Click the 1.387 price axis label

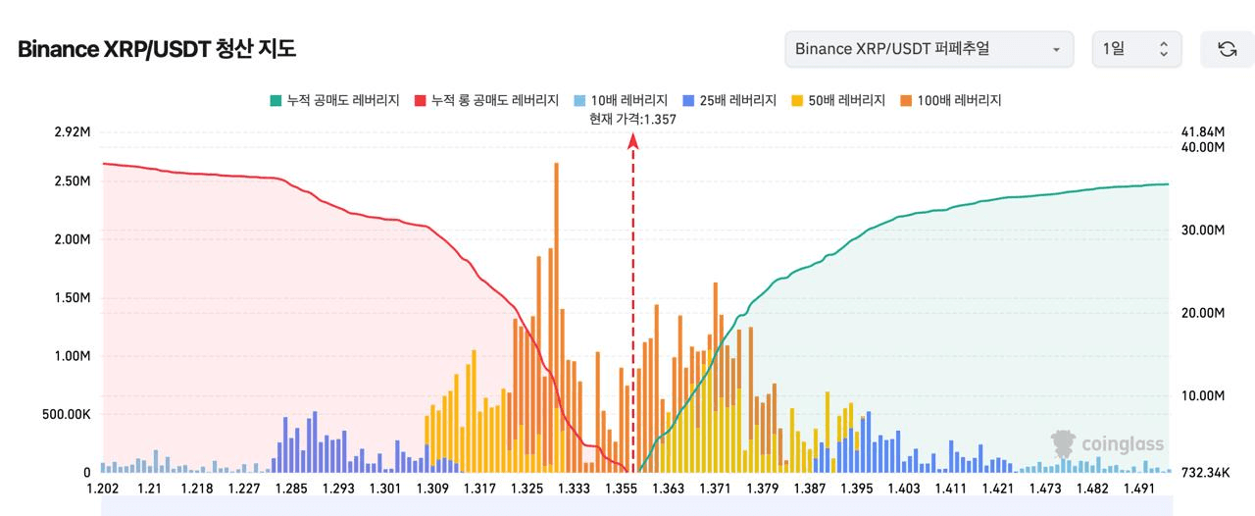(810, 489)
